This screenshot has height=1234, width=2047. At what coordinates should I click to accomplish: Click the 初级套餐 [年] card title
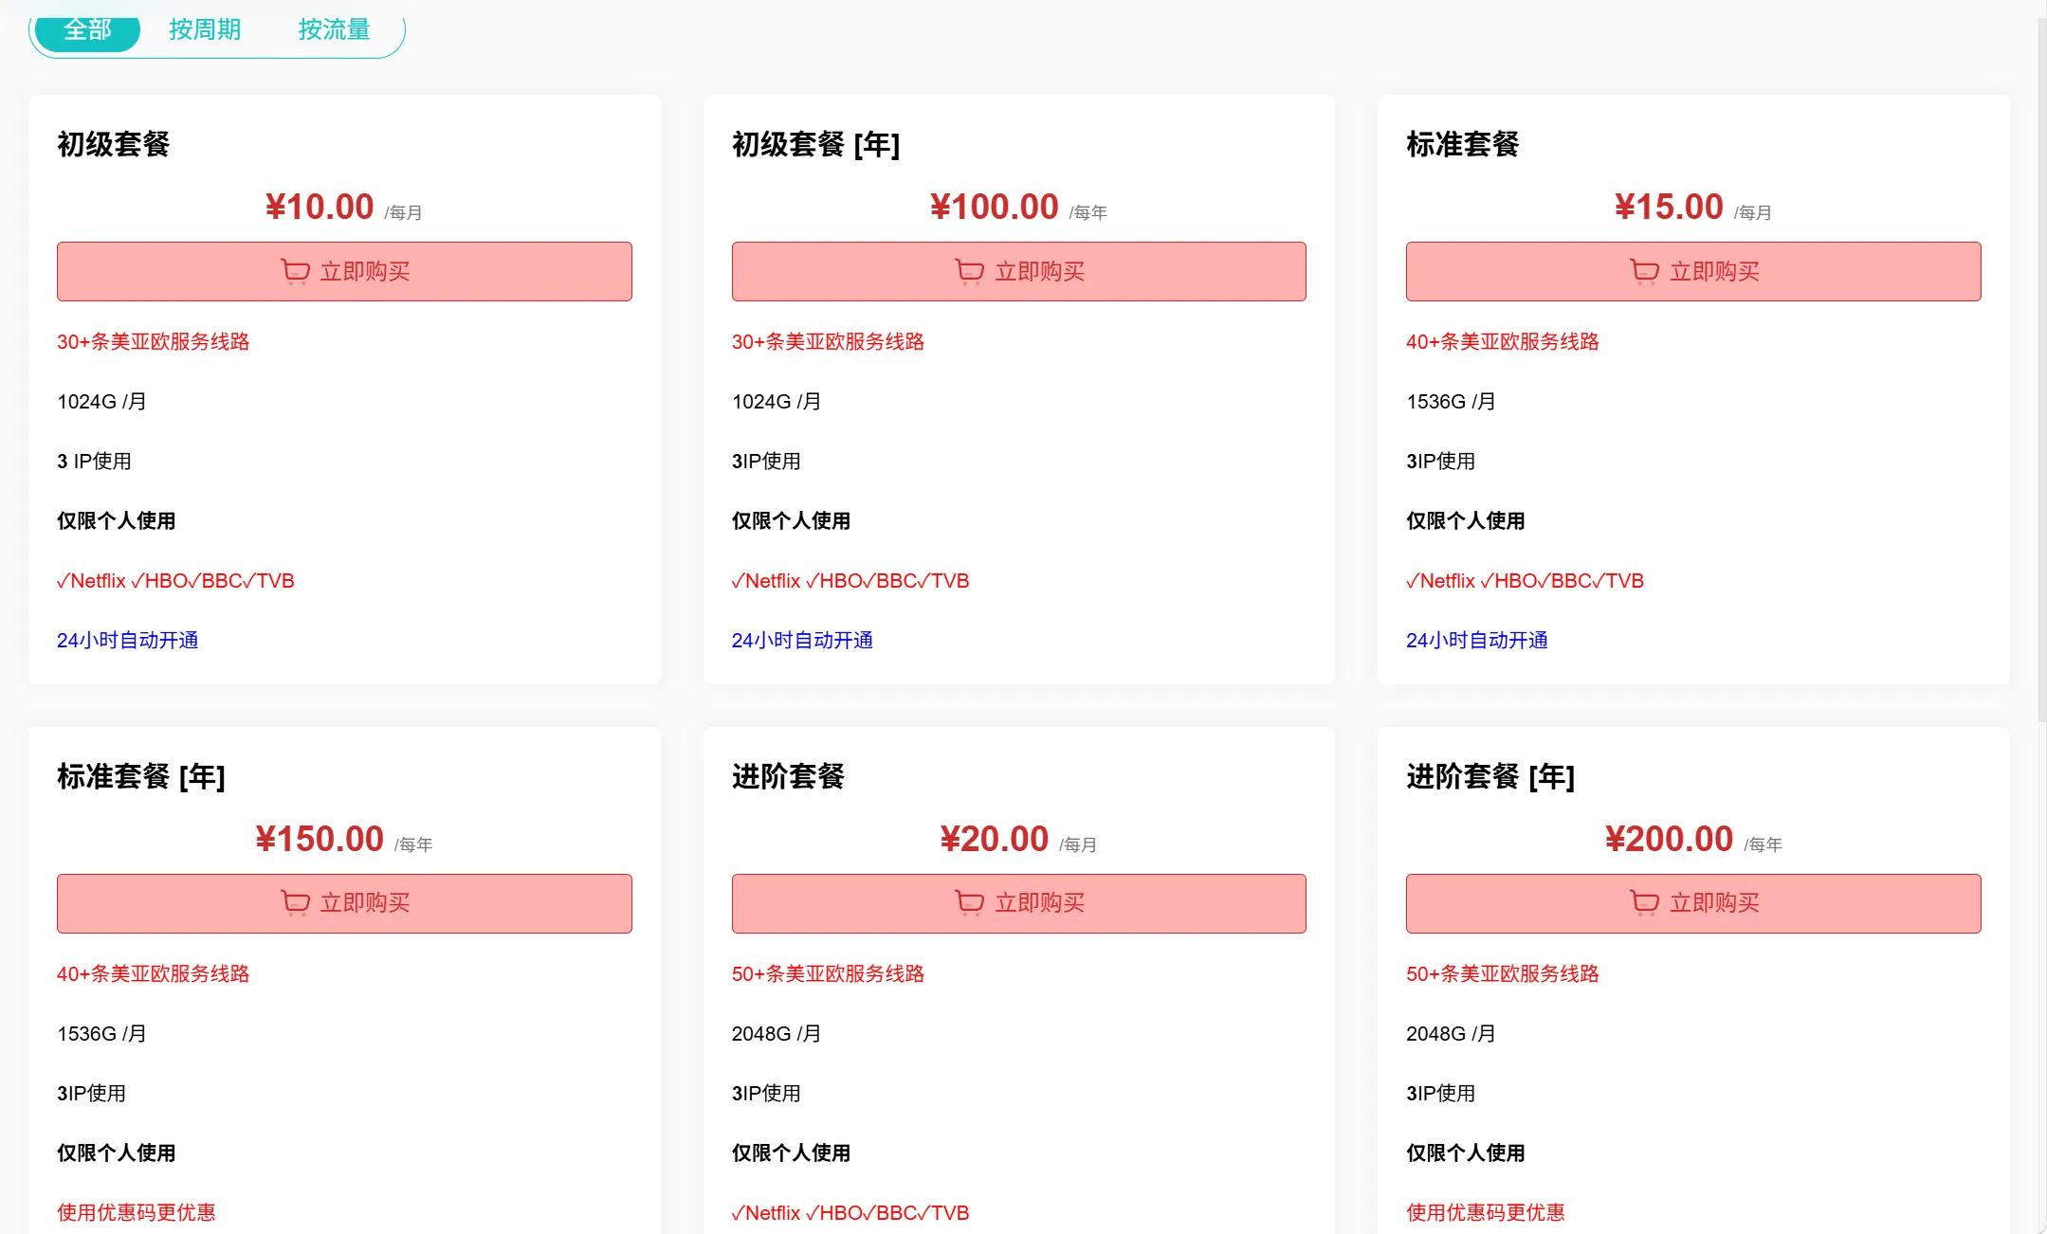pos(816,144)
